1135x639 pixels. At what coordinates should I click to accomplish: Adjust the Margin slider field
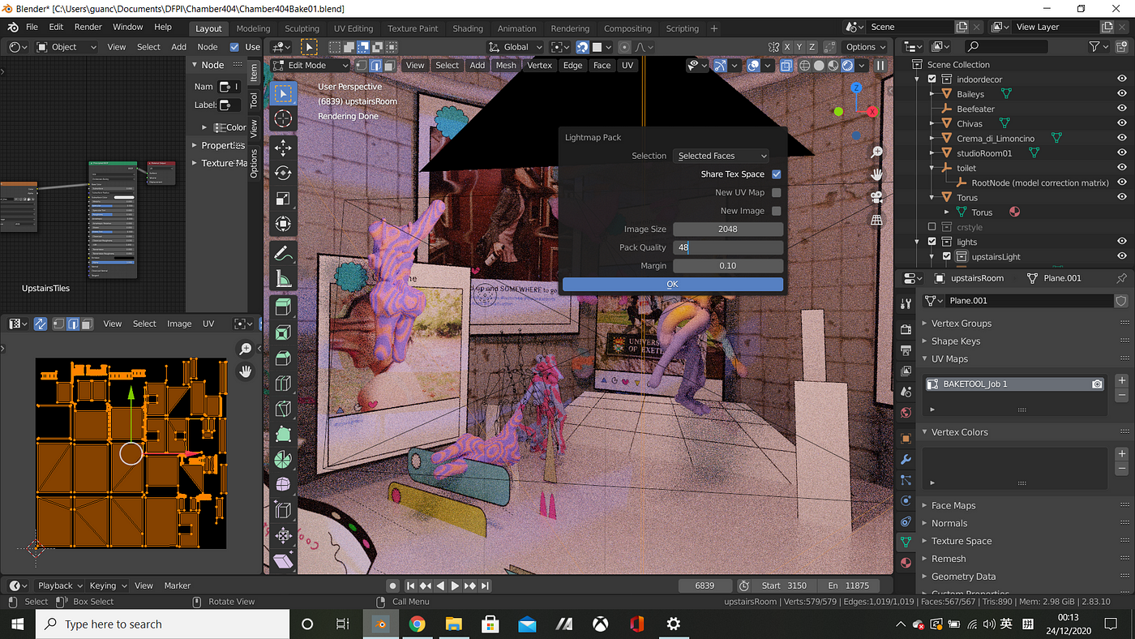(x=728, y=265)
